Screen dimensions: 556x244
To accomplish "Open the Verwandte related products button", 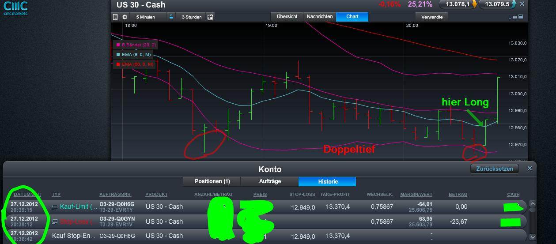I will tap(432, 16).
